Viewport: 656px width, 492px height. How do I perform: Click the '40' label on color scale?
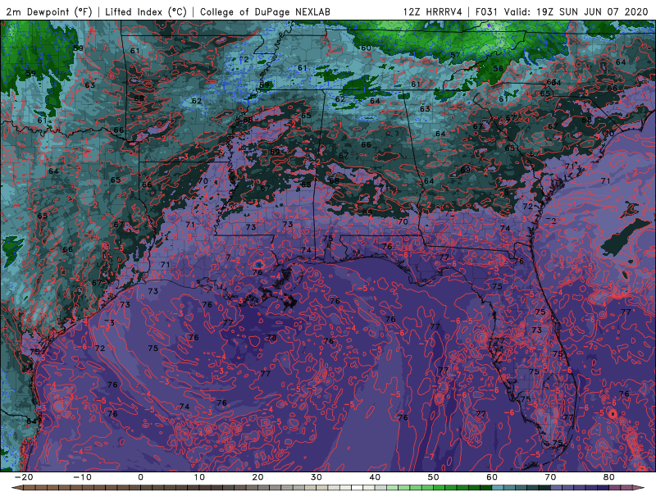[375, 477]
